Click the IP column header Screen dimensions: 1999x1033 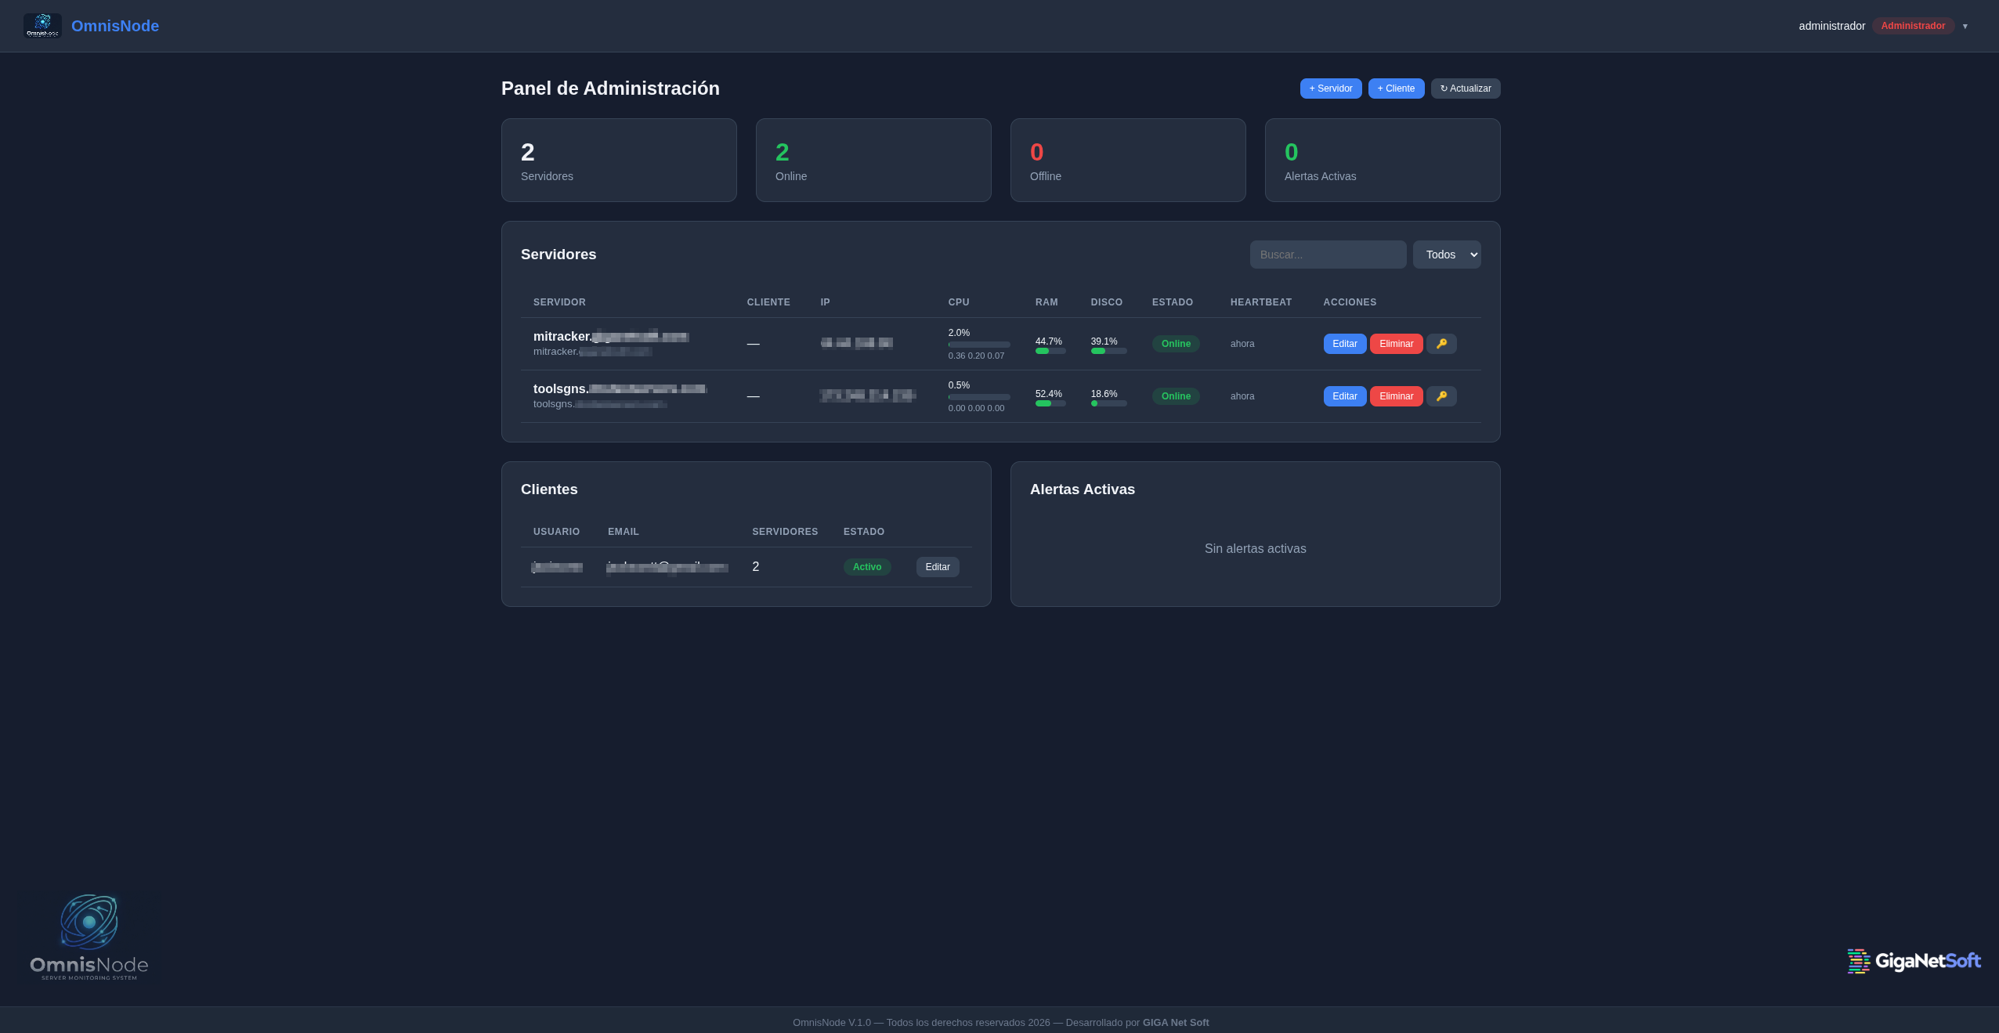point(825,302)
